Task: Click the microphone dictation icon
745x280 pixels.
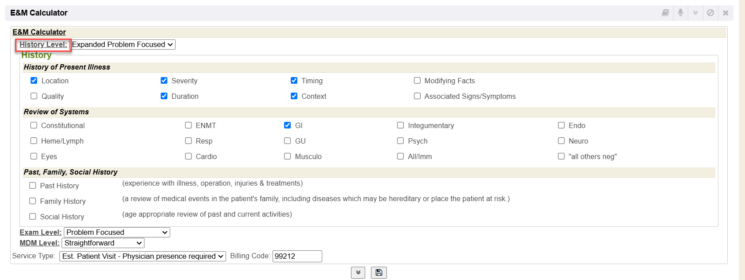Action: [x=680, y=13]
